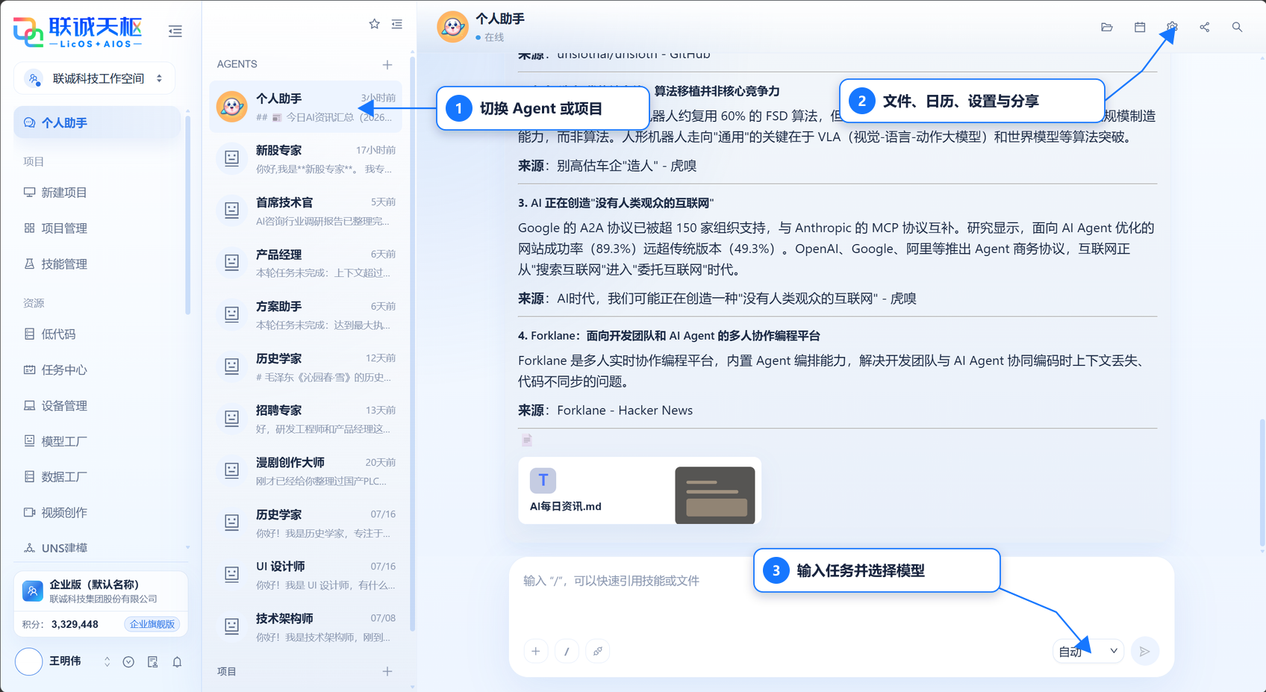Viewport: 1266px width, 692px height.
Task: Click the plus attachment button in the input box
Action: [x=536, y=651]
